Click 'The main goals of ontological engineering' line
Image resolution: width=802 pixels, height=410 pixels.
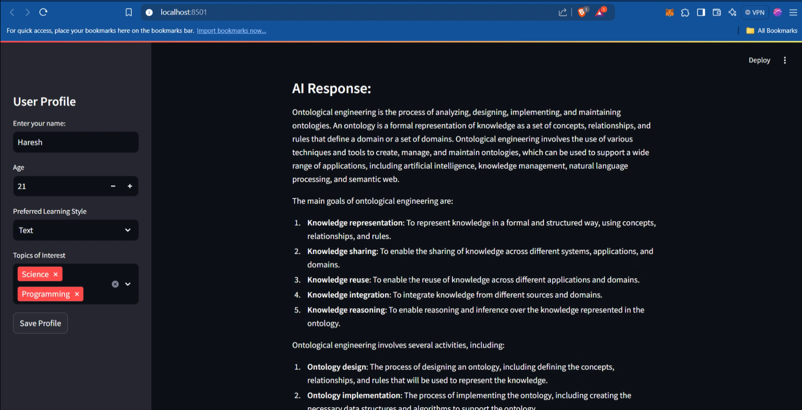tap(372, 201)
